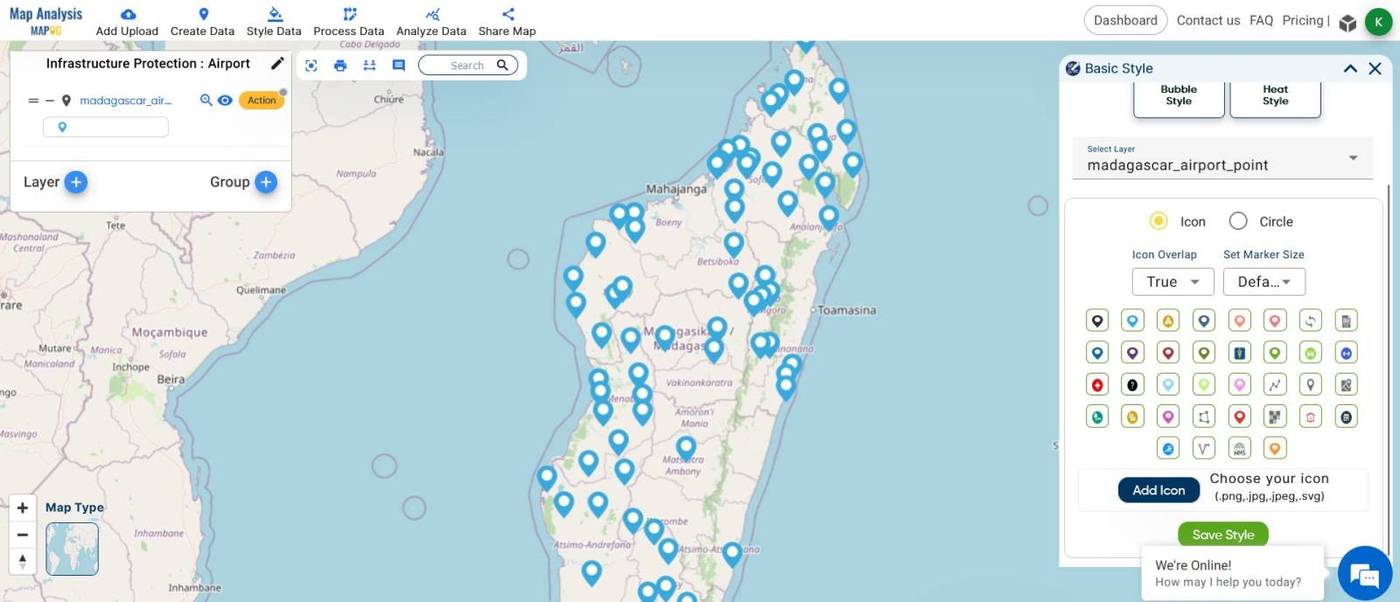Viewport: 1400px width, 602px height.
Task: Collapse the Basic Style panel
Action: (x=1350, y=68)
